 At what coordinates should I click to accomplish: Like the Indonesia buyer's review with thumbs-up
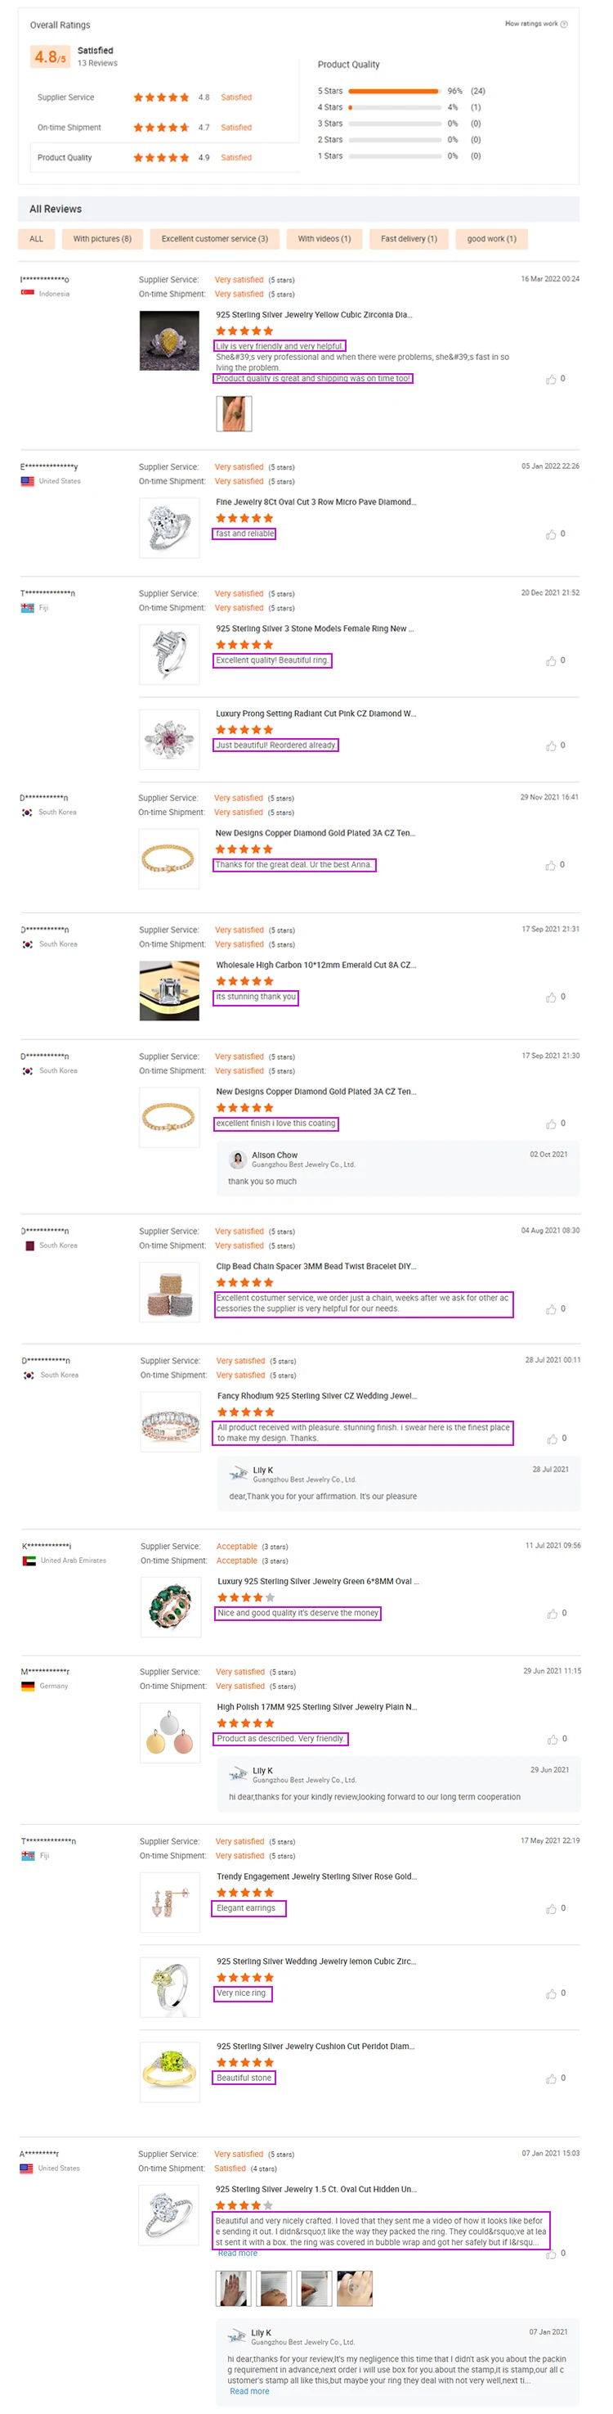click(551, 380)
